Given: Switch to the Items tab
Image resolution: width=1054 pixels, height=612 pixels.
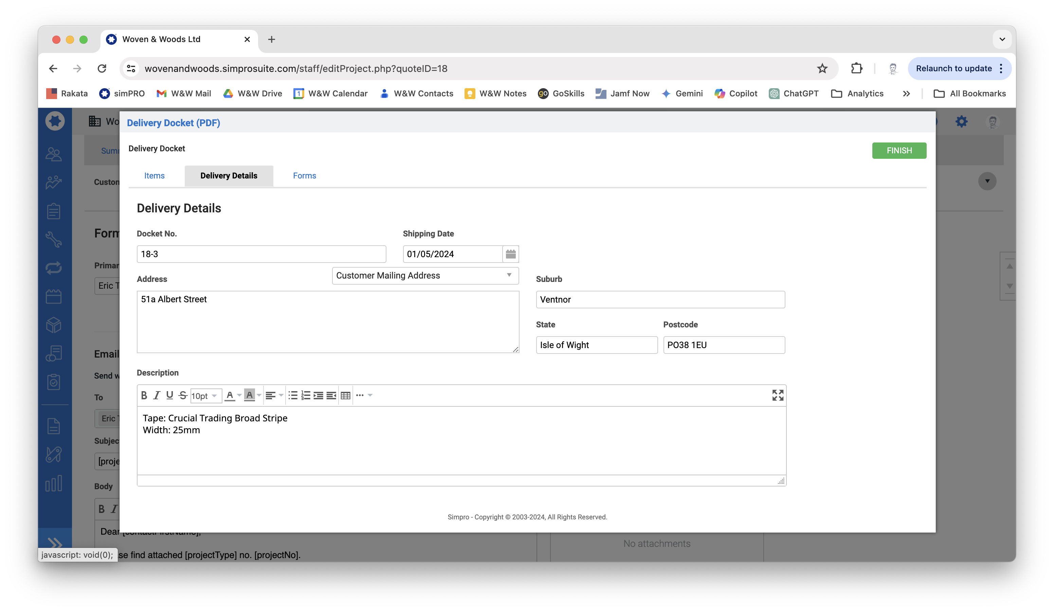Looking at the screenshot, I should pyautogui.click(x=155, y=176).
